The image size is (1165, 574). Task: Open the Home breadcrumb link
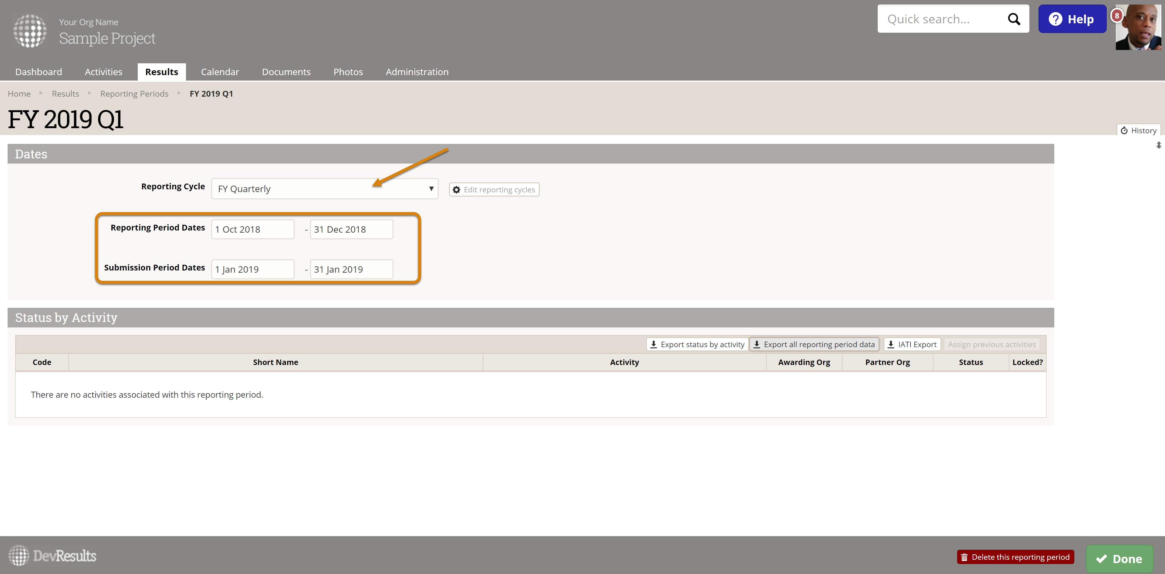(19, 94)
